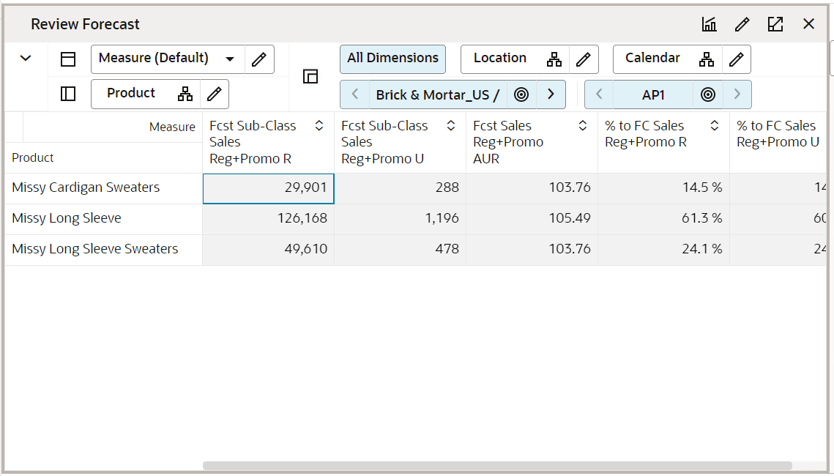Click the Measure axis label
The width and height of the screenshot is (834, 476).
(172, 127)
